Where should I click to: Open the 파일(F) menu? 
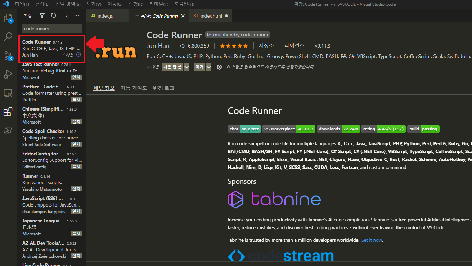pos(22,4)
